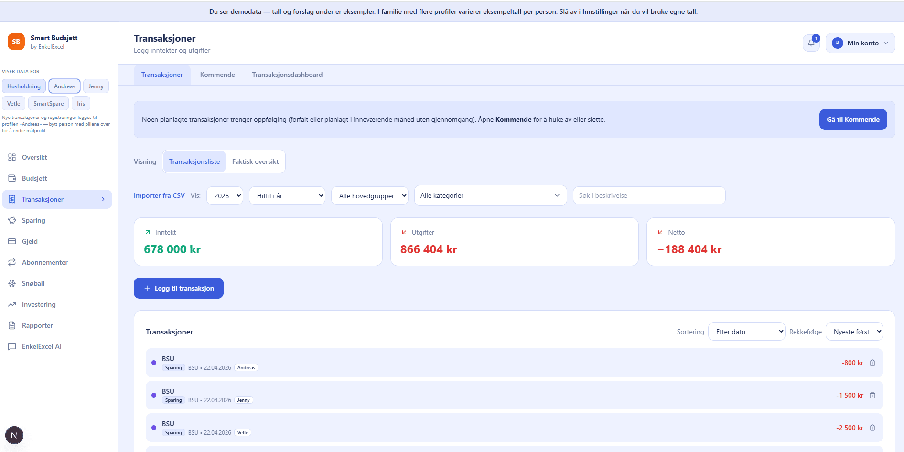Click the Importer fra CSV link
Viewport: 904px width, 452px height.
(159, 196)
